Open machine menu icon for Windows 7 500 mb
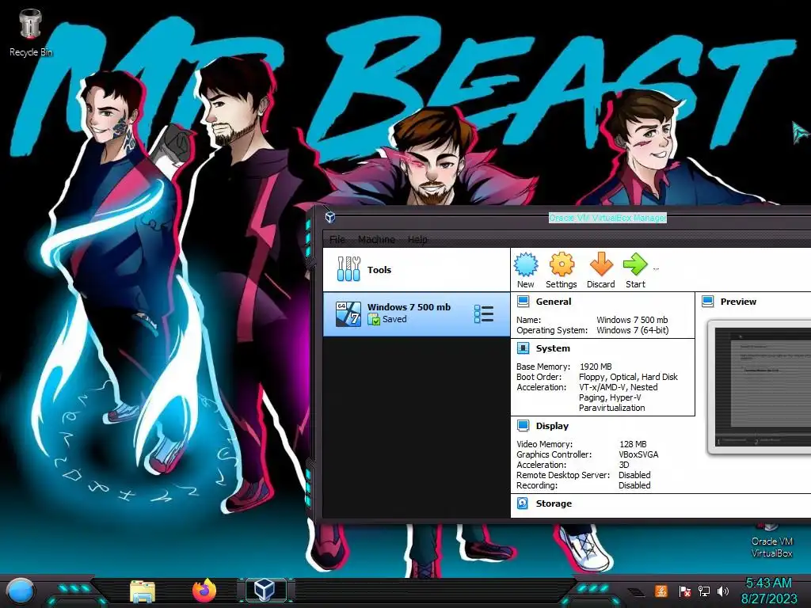Viewport: 811px width, 608px height. pyautogui.click(x=484, y=313)
